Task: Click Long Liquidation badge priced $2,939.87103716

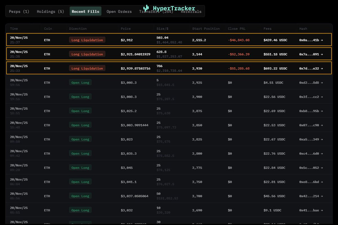Action: click(x=87, y=68)
